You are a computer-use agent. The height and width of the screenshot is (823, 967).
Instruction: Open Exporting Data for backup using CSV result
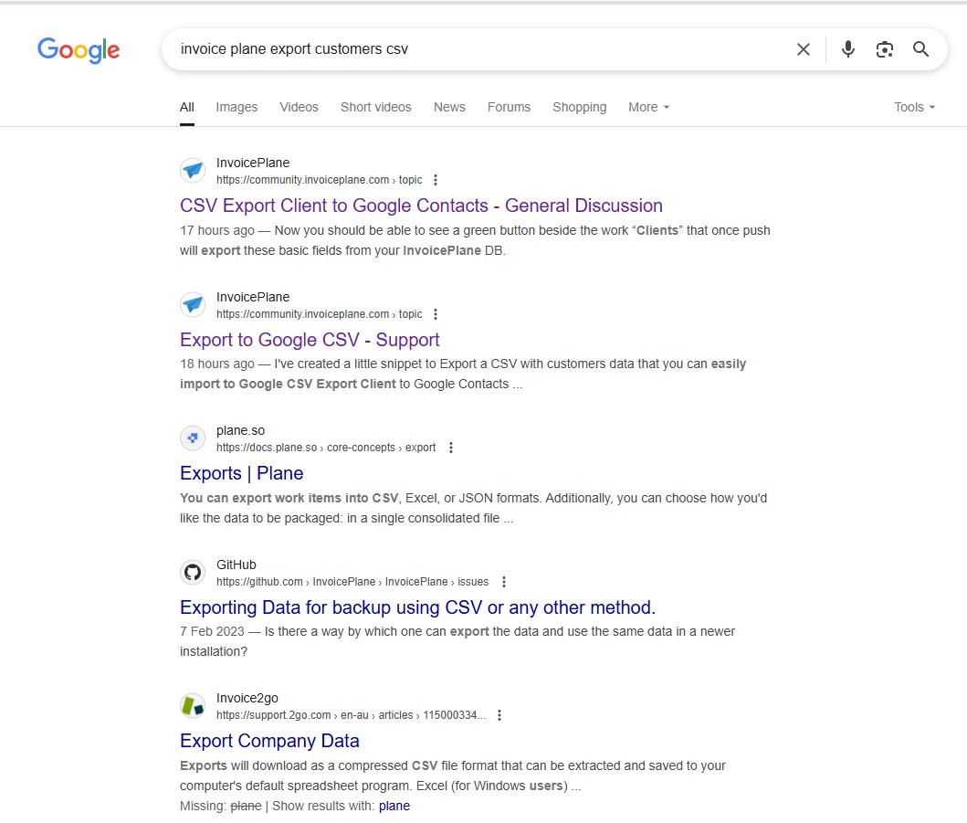pos(417,607)
